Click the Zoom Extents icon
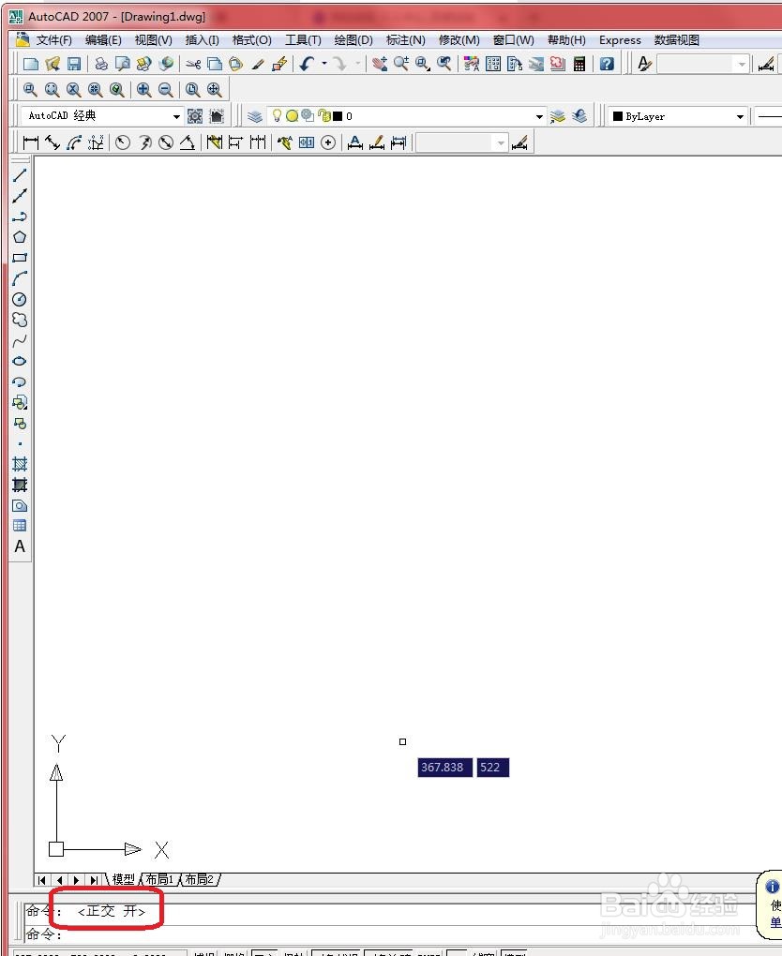 [x=214, y=90]
